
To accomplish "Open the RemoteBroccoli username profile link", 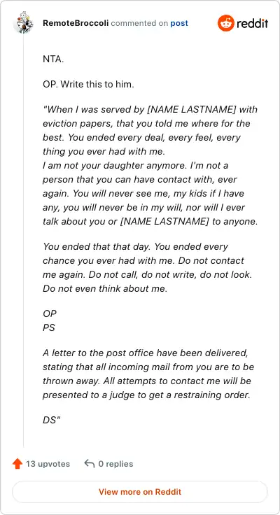I will coord(76,23).
